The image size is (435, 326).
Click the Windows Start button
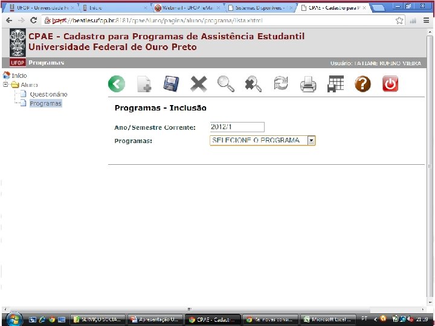14,319
